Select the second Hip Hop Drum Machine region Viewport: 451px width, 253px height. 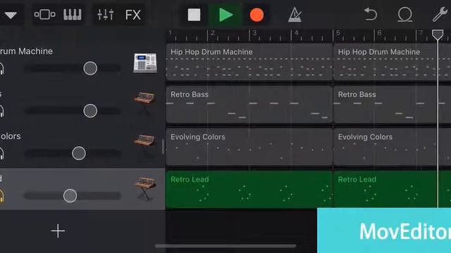point(392,62)
